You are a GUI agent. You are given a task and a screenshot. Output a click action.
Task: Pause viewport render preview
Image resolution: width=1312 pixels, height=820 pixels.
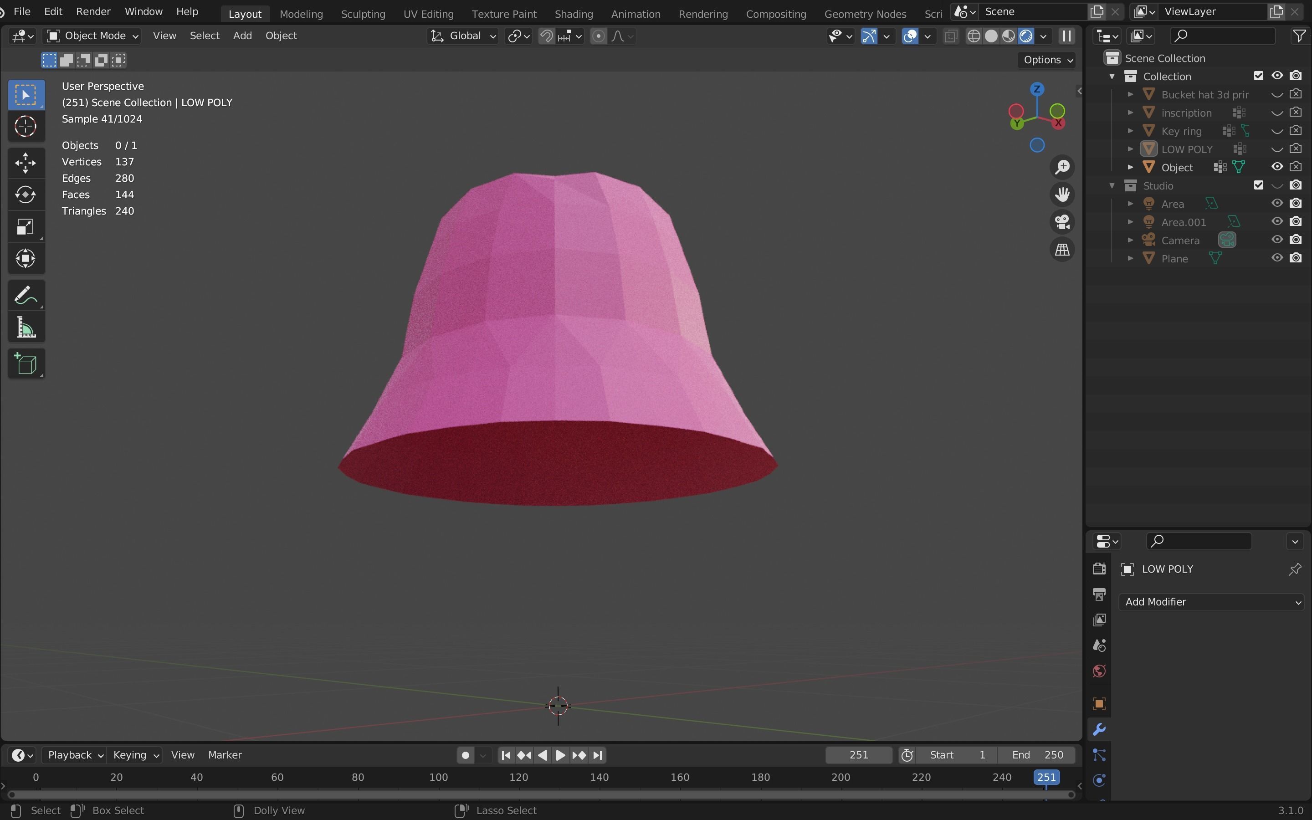click(1066, 36)
